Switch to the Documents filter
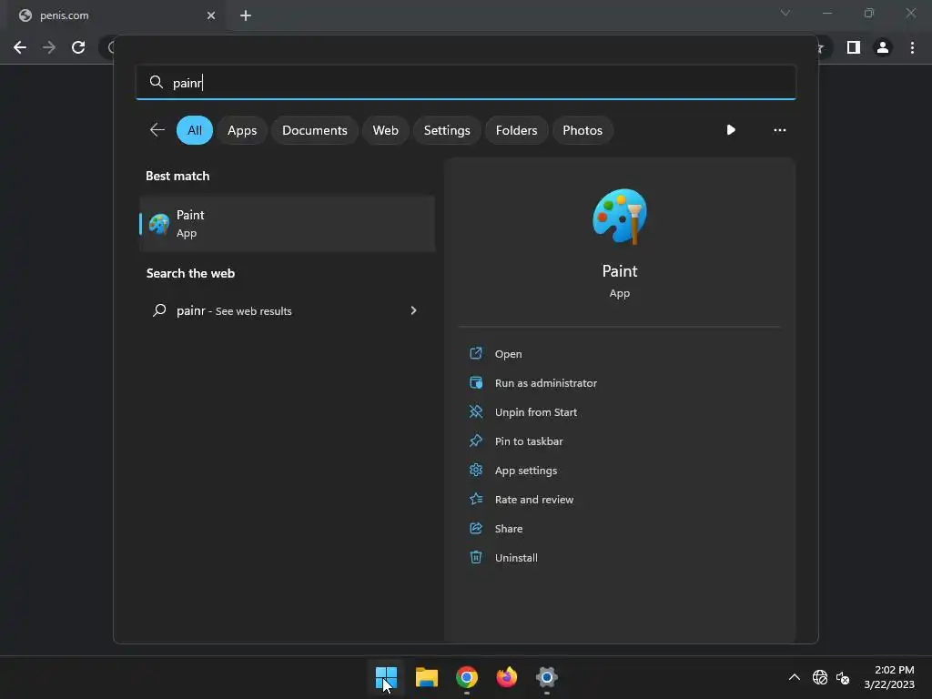This screenshot has width=932, height=699. (x=314, y=130)
